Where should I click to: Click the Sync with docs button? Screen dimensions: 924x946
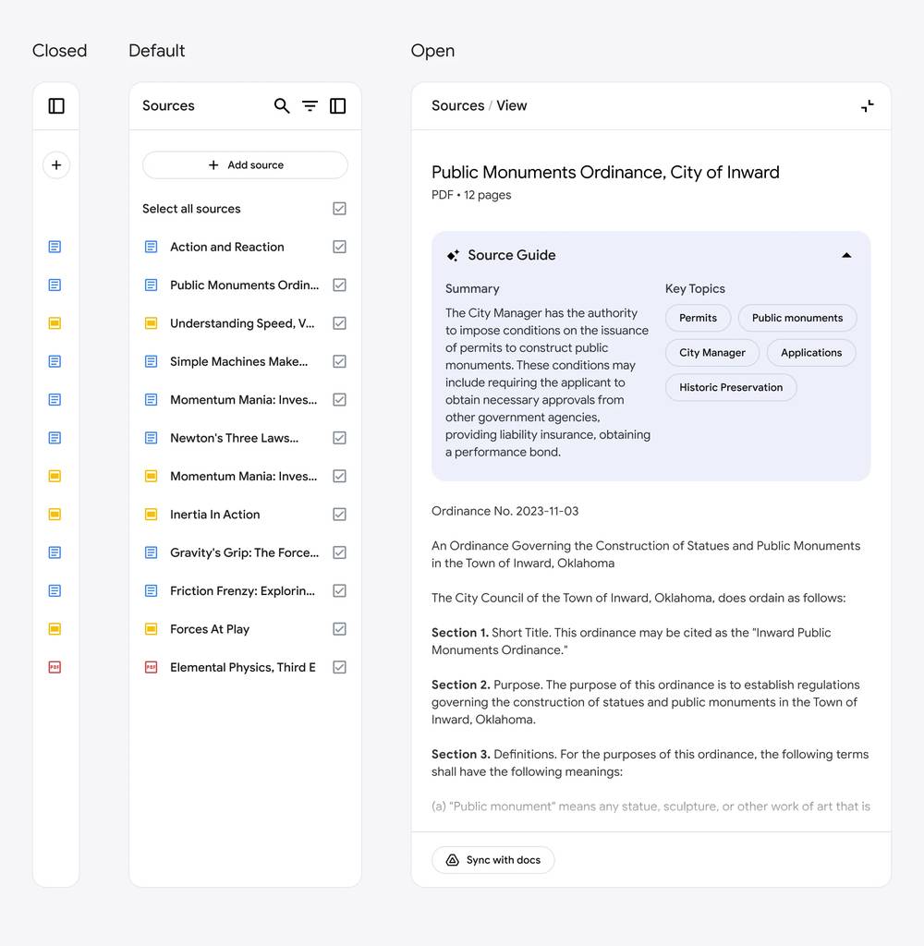(x=493, y=860)
